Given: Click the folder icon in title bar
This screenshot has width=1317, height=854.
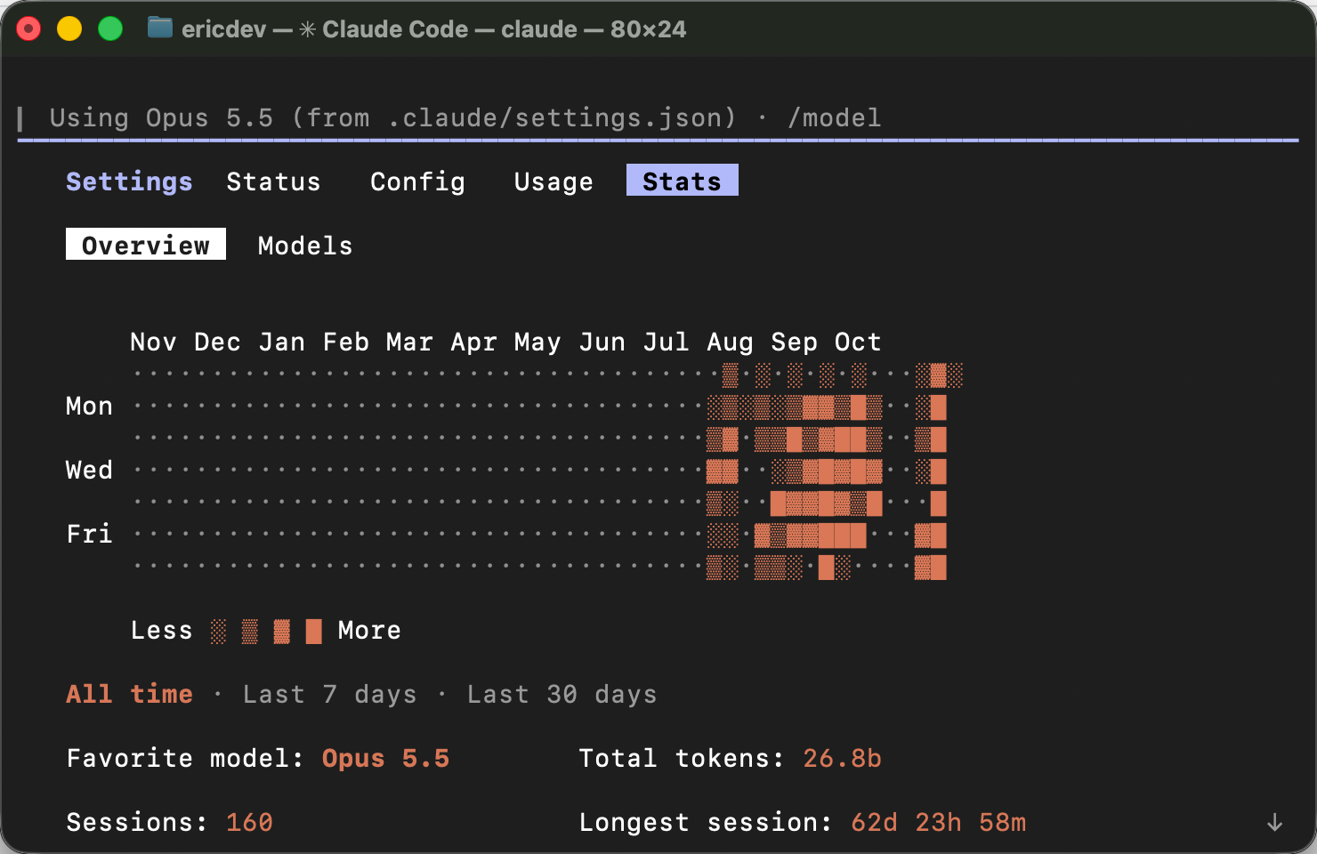Looking at the screenshot, I should click(160, 28).
